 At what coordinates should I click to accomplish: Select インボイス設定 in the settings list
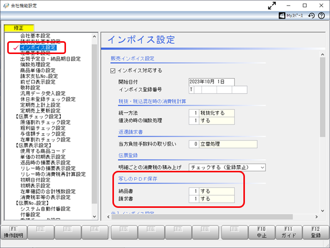(38, 47)
